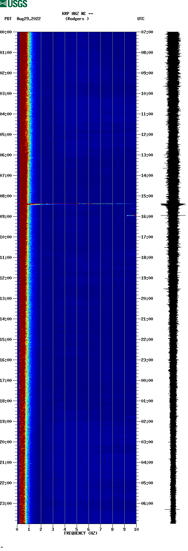This screenshot has height=551, width=188.
Task: Click the 17:00 PDT time label
Action: (x=6, y=381)
